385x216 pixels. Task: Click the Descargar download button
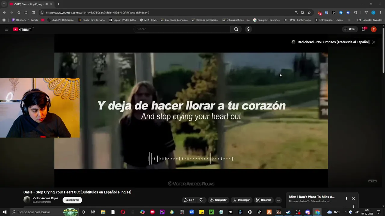point(241,200)
